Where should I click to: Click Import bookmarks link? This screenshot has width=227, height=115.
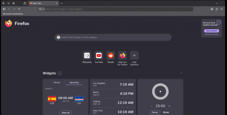pos(14,14)
